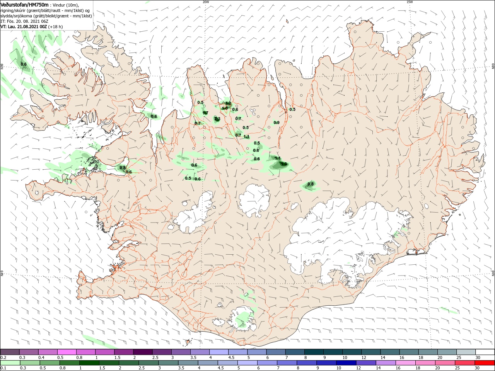Click the bright red 30 mm rain swatch

coord(485,363)
